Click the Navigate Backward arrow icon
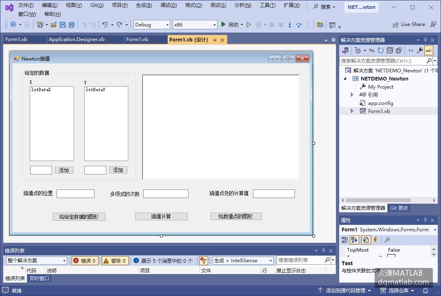 click(13, 24)
